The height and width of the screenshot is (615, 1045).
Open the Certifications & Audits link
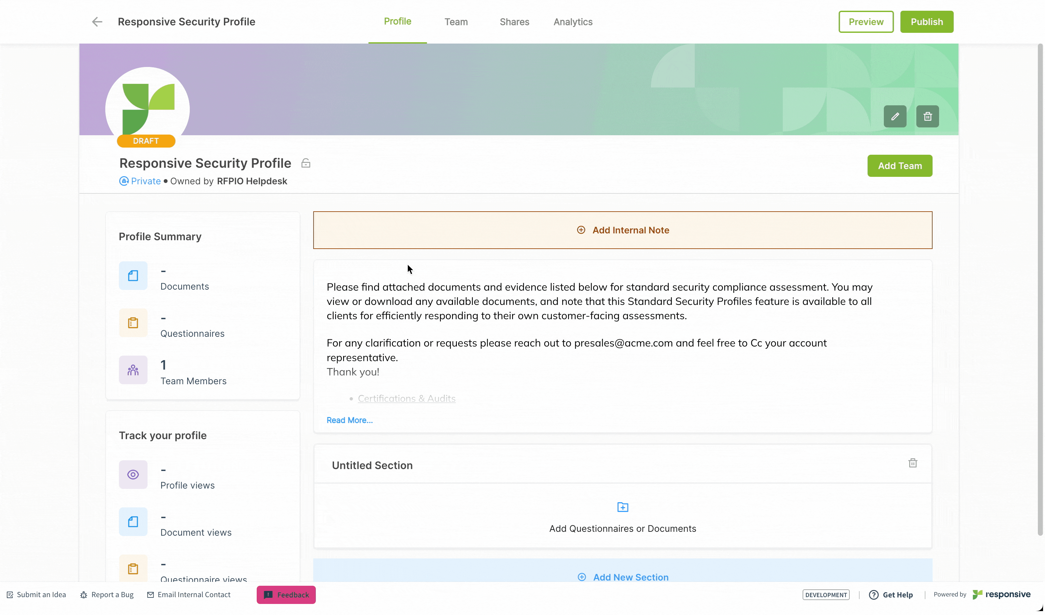(x=406, y=399)
